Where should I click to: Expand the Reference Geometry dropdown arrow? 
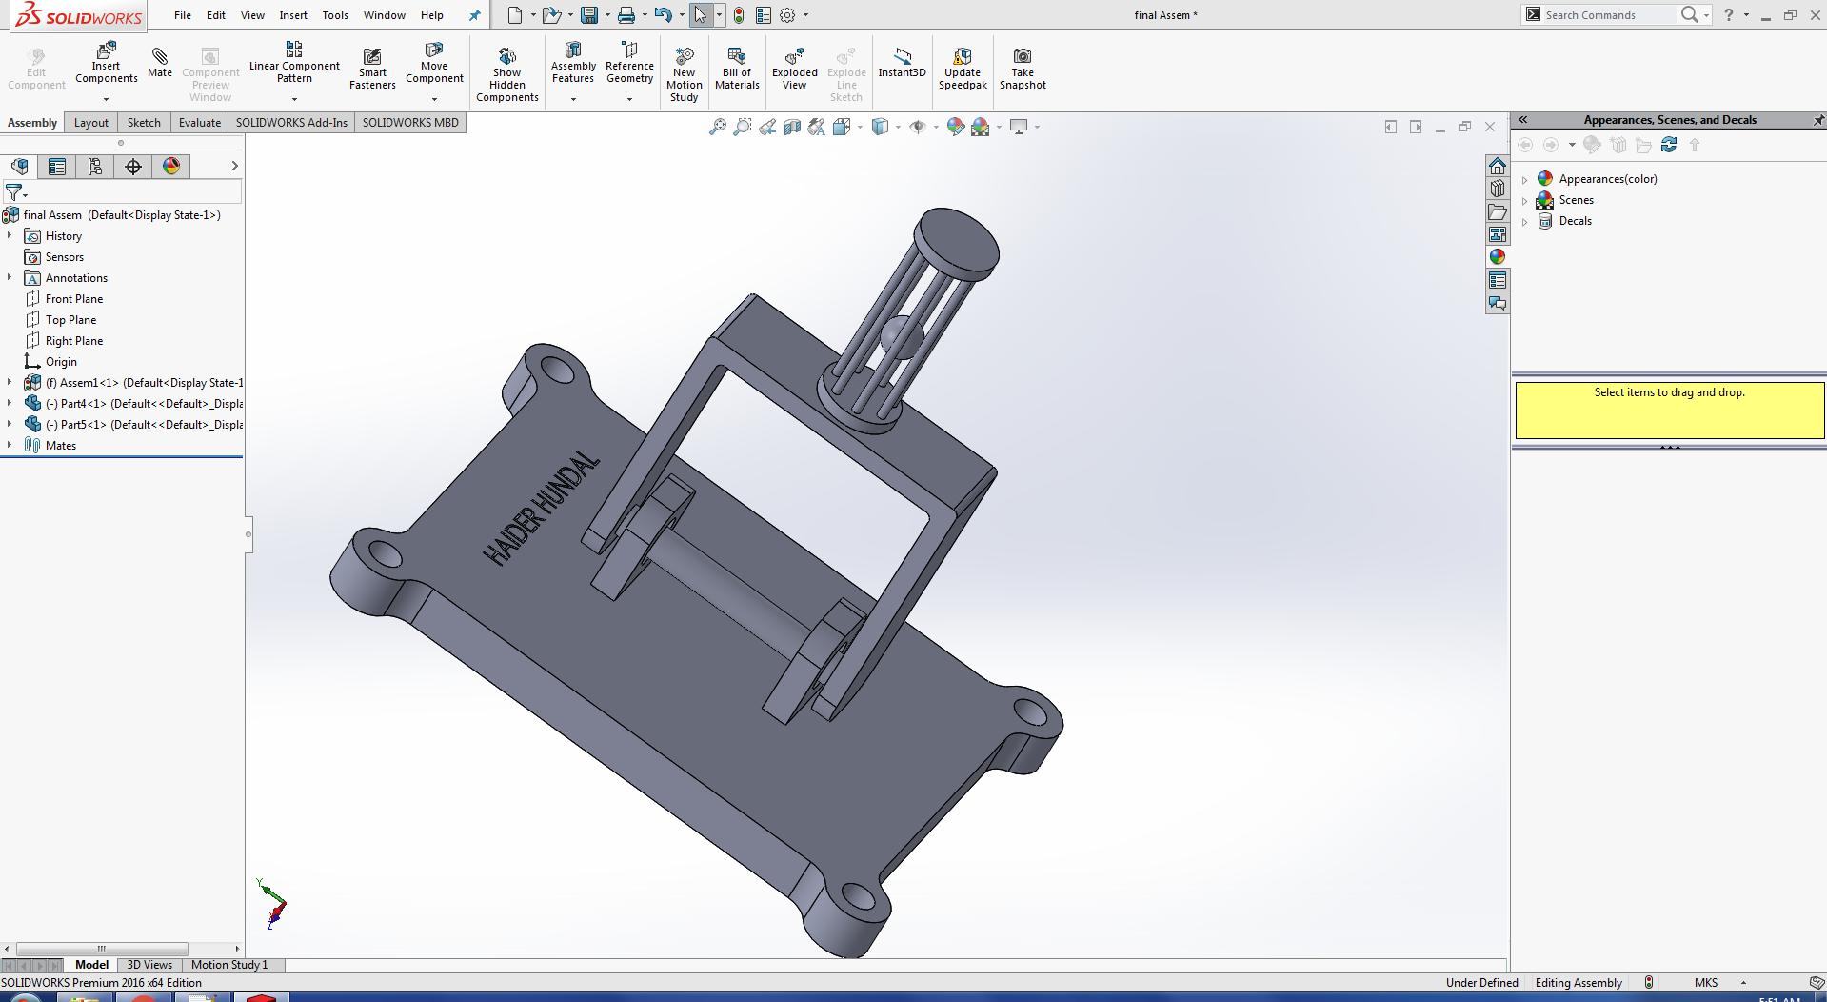629,99
